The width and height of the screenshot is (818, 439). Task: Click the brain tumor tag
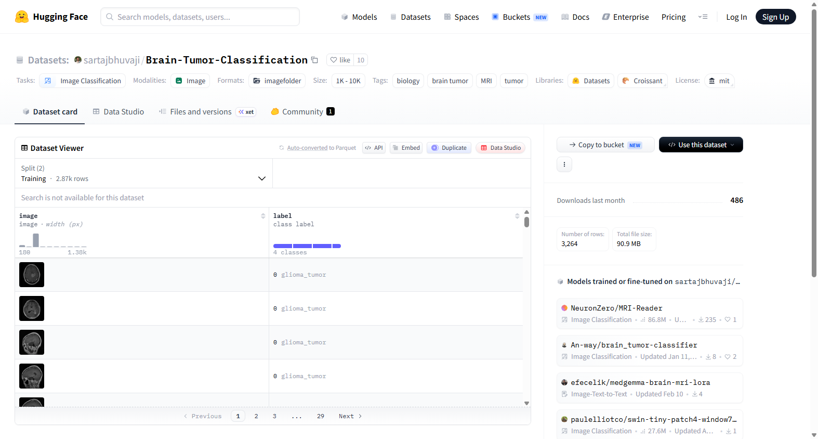point(450,81)
